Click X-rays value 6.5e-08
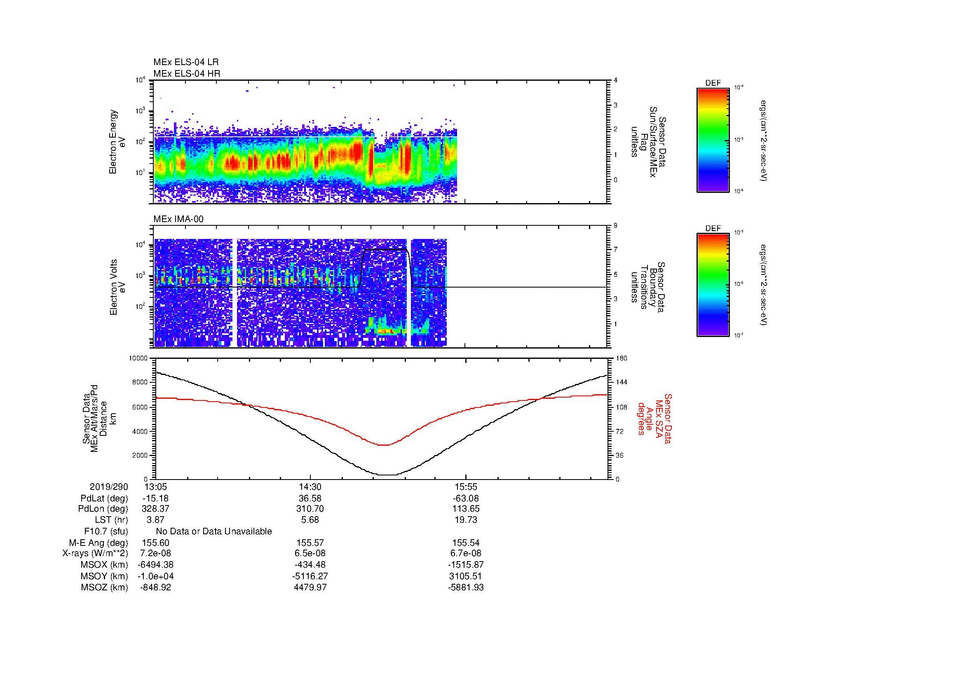Screen dimensions: 964x681 [310, 554]
